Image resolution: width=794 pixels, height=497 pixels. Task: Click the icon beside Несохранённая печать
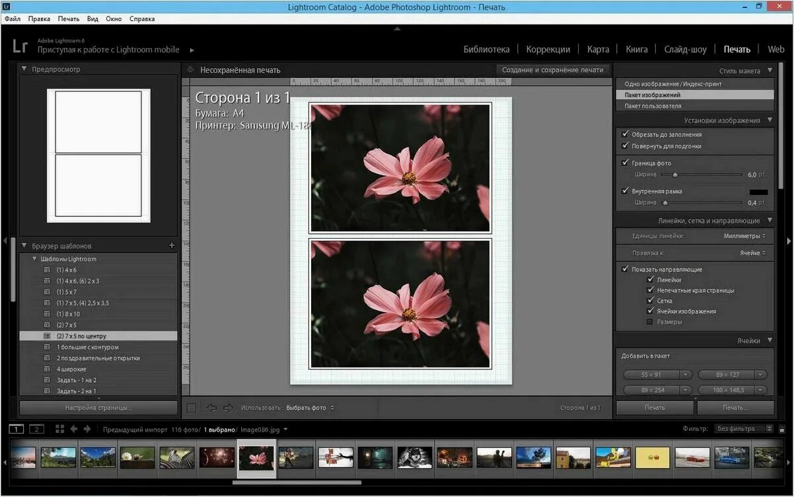click(190, 69)
